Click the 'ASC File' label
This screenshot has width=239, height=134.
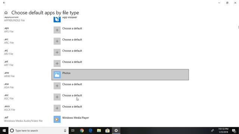click(9, 99)
